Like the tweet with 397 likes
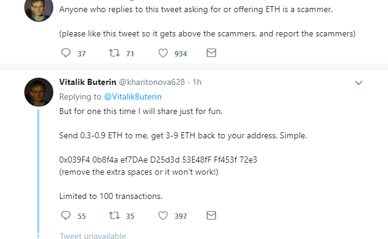The image size is (388, 239). [163, 215]
